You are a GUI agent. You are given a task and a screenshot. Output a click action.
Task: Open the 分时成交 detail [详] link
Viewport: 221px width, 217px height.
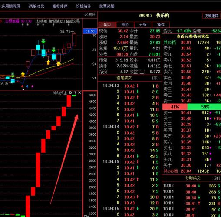tap(217, 178)
